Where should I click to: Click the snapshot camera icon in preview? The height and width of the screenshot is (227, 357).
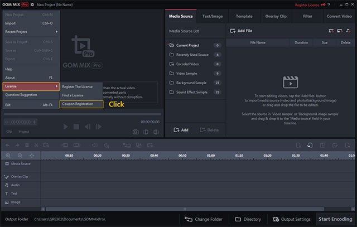pyautogui.click(x=136, y=132)
